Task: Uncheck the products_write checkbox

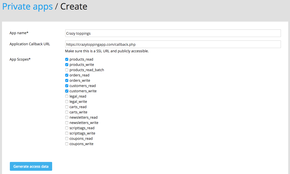Action: tap(67, 65)
